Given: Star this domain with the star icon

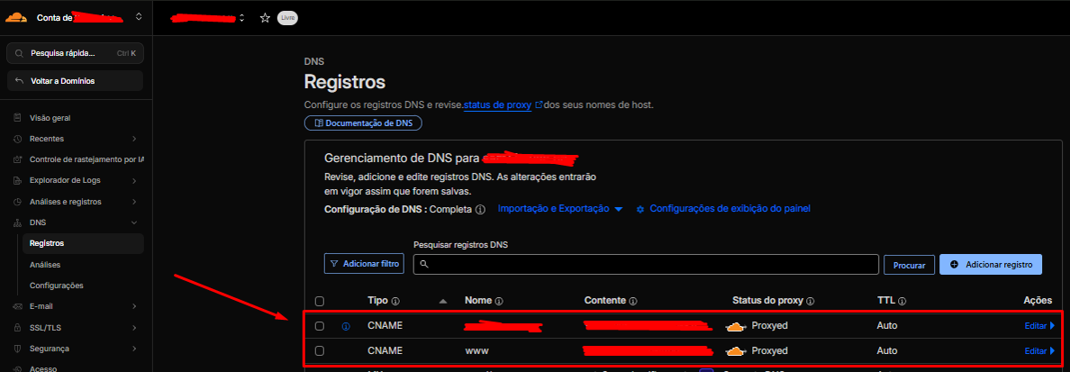Looking at the screenshot, I should click(x=265, y=18).
